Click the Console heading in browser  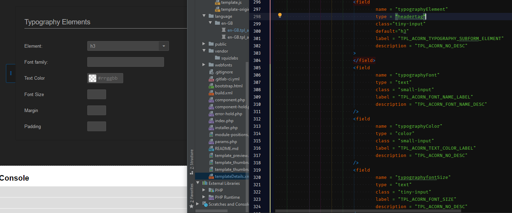(x=14, y=178)
